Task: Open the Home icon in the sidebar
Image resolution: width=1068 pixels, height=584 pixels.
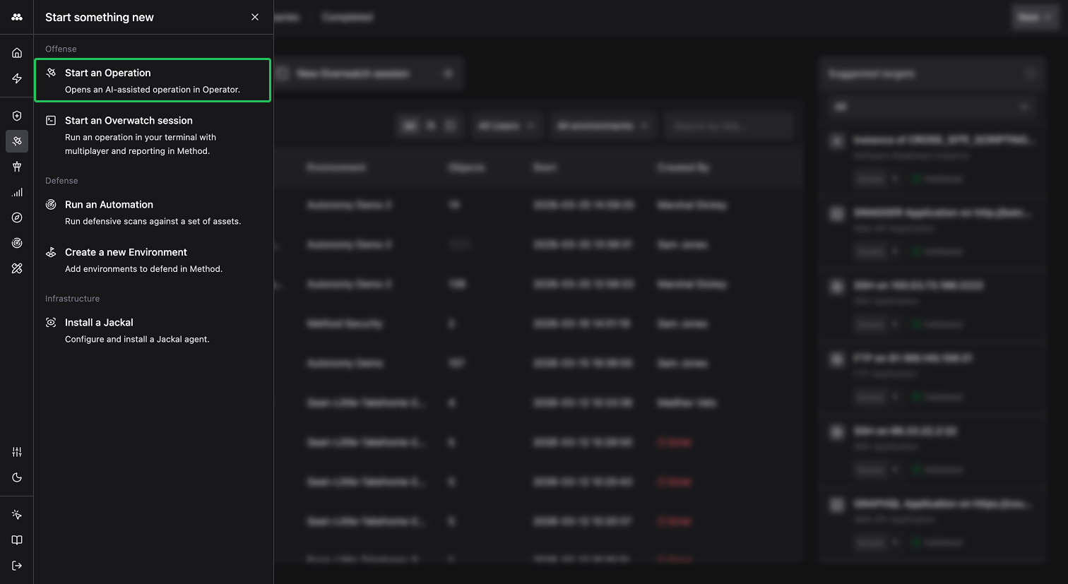Action: click(x=17, y=51)
